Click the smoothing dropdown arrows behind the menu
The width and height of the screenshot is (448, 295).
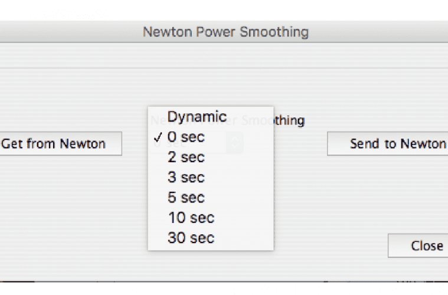235,143
